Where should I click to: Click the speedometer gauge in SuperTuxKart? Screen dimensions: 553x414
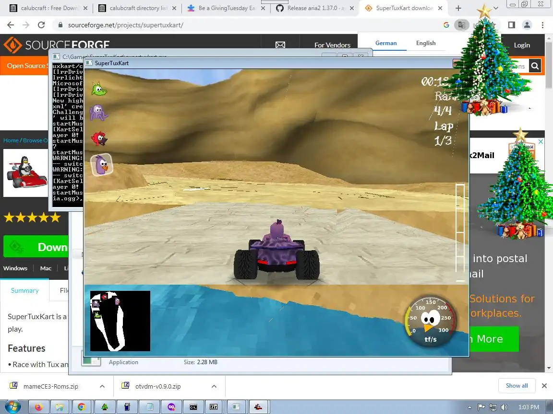(430, 322)
